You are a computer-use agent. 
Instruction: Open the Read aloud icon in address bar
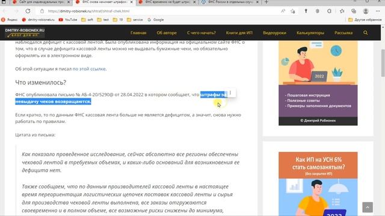(x=283, y=11)
